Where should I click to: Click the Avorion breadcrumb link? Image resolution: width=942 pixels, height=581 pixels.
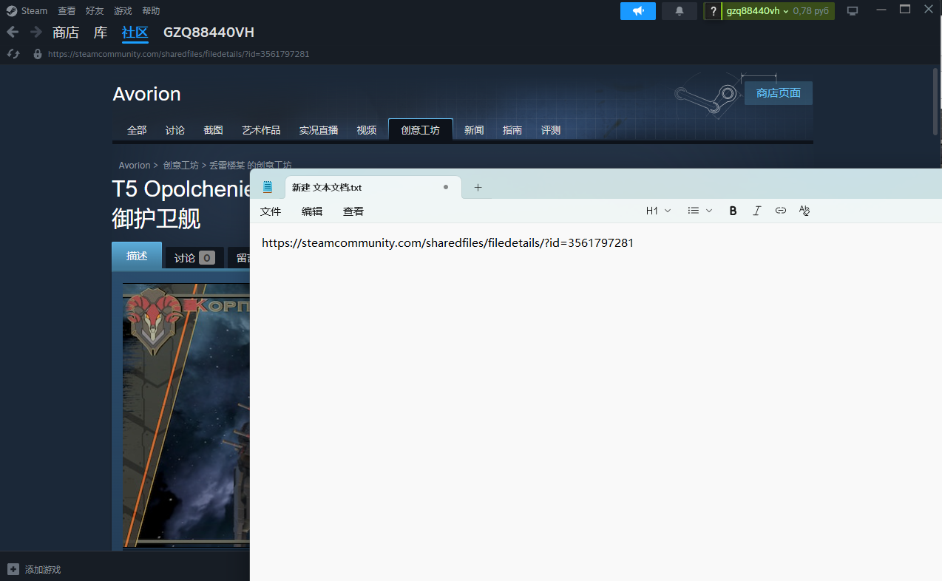[x=134, y=166]
